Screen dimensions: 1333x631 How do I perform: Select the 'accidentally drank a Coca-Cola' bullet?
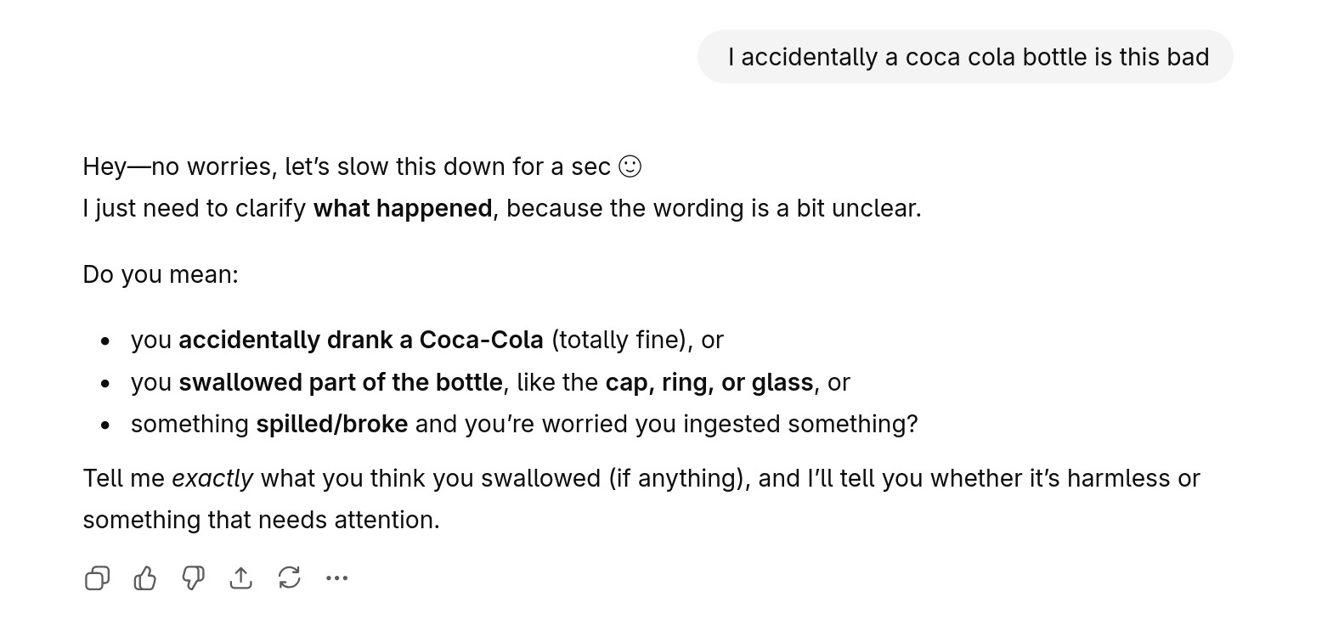click(360, 340)
